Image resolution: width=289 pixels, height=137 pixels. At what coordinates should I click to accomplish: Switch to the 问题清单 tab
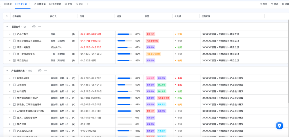point(40,4)
